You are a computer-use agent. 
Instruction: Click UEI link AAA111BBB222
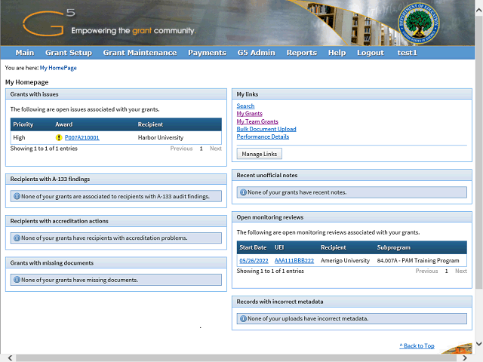point(294,260)
